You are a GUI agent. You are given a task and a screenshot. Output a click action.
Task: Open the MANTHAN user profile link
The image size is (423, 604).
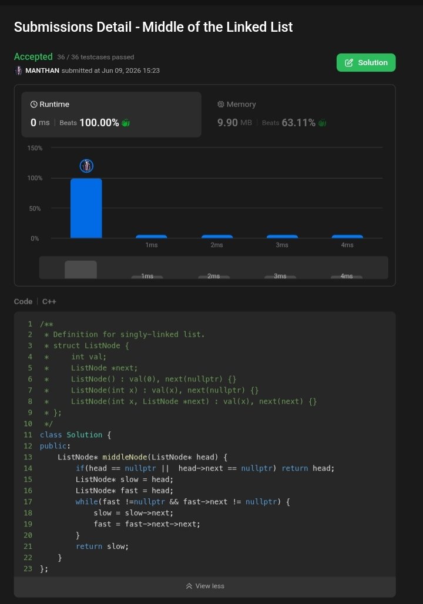[x=42, y=71]
